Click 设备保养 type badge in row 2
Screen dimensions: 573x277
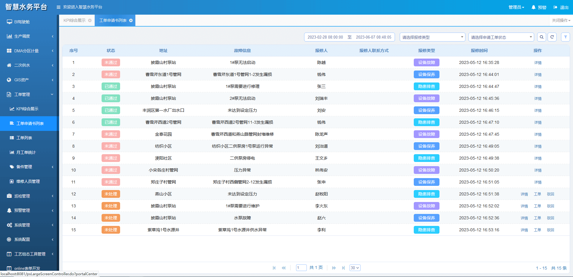coord(427,74)
